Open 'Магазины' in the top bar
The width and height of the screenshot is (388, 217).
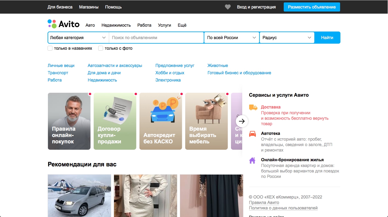89,7
